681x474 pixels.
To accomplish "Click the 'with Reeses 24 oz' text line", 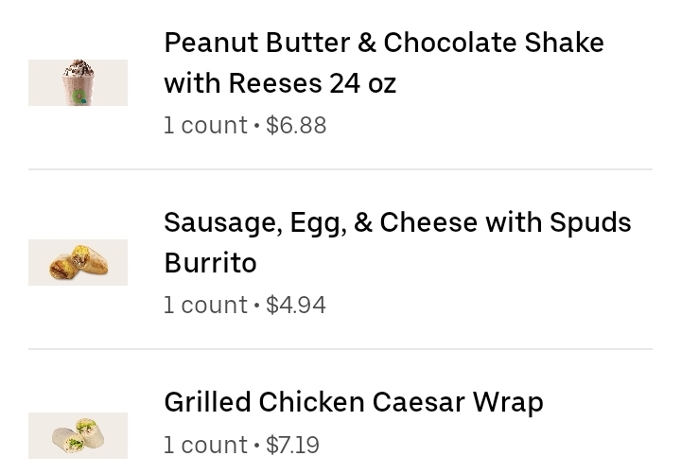I will click(280, 83).
